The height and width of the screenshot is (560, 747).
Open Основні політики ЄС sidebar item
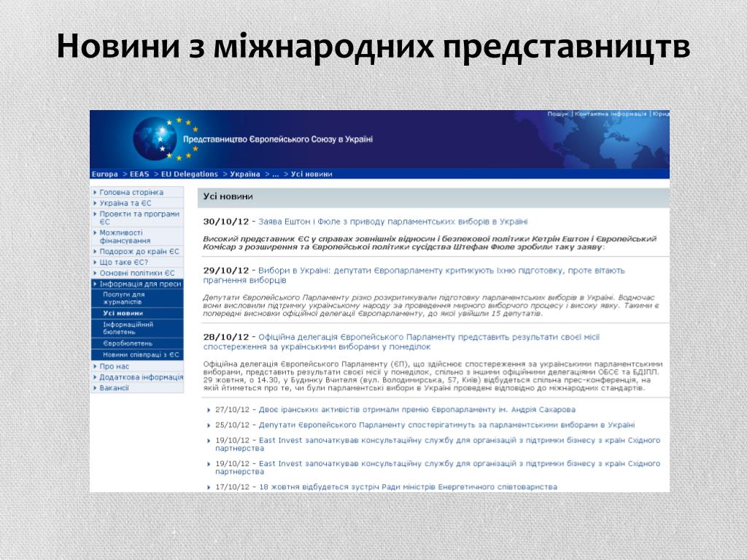(137, 273)
